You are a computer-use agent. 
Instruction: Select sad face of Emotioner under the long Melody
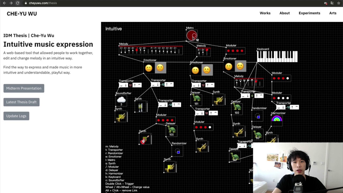pos(160,68)
